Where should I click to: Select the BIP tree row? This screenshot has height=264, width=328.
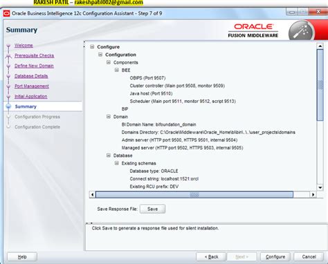click(x=125, y=109)
